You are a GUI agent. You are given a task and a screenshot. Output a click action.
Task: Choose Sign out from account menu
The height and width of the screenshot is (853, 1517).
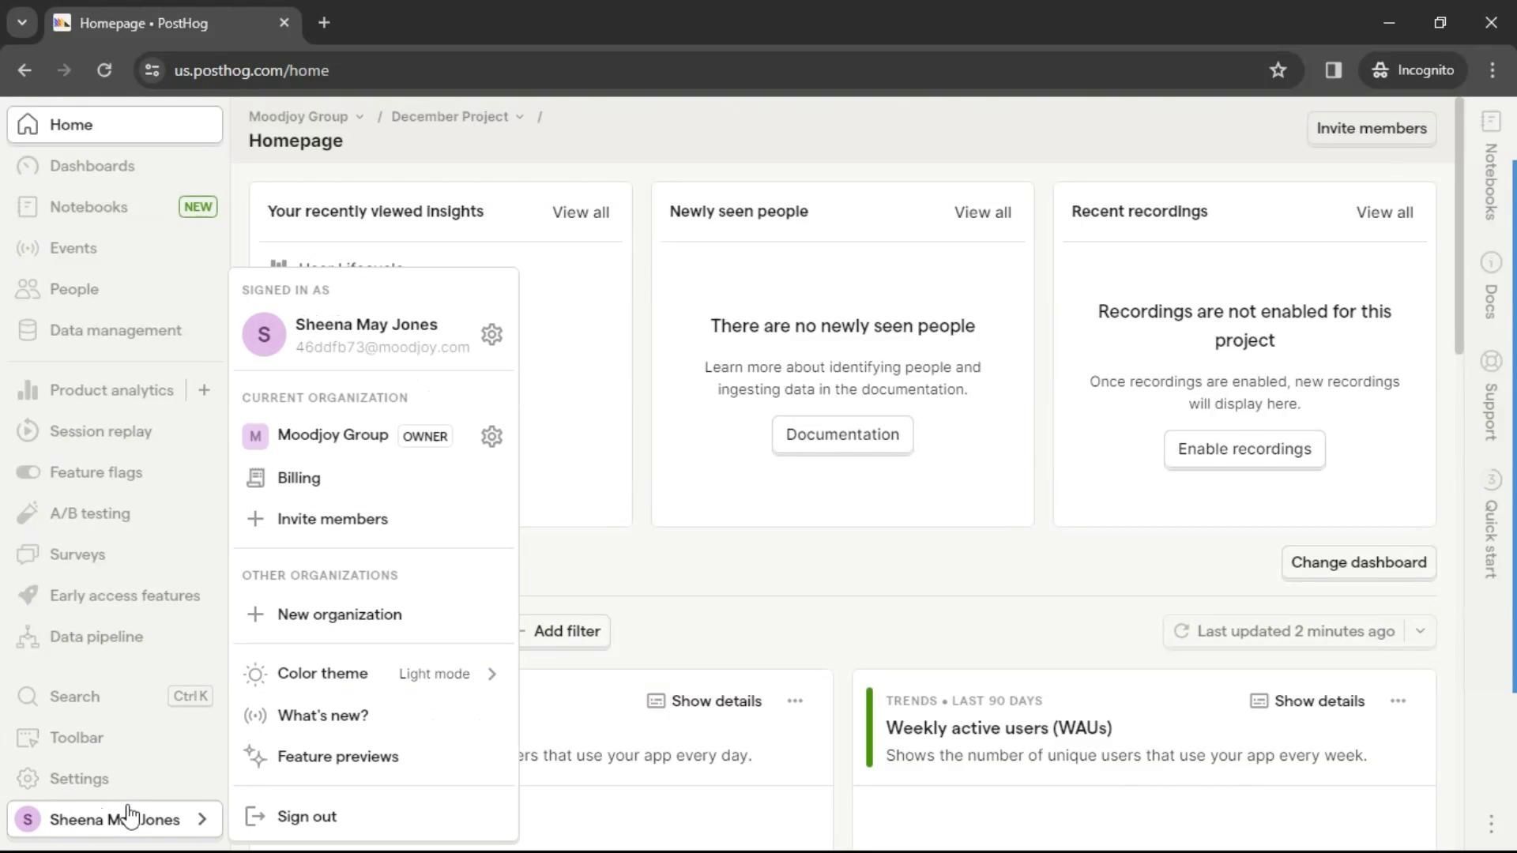[x=307, y=817]
